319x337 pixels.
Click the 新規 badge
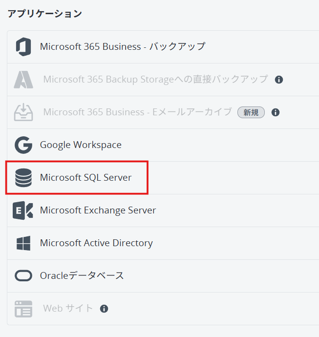pyautogui.click(x=251, y=112)
